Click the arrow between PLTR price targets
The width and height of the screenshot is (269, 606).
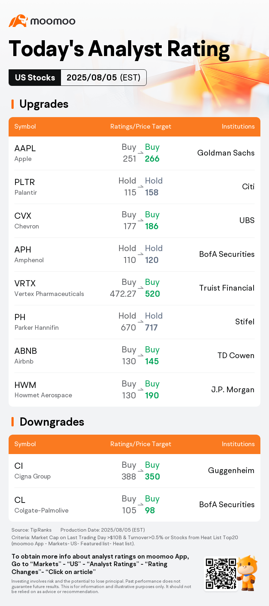click(141, 187)
